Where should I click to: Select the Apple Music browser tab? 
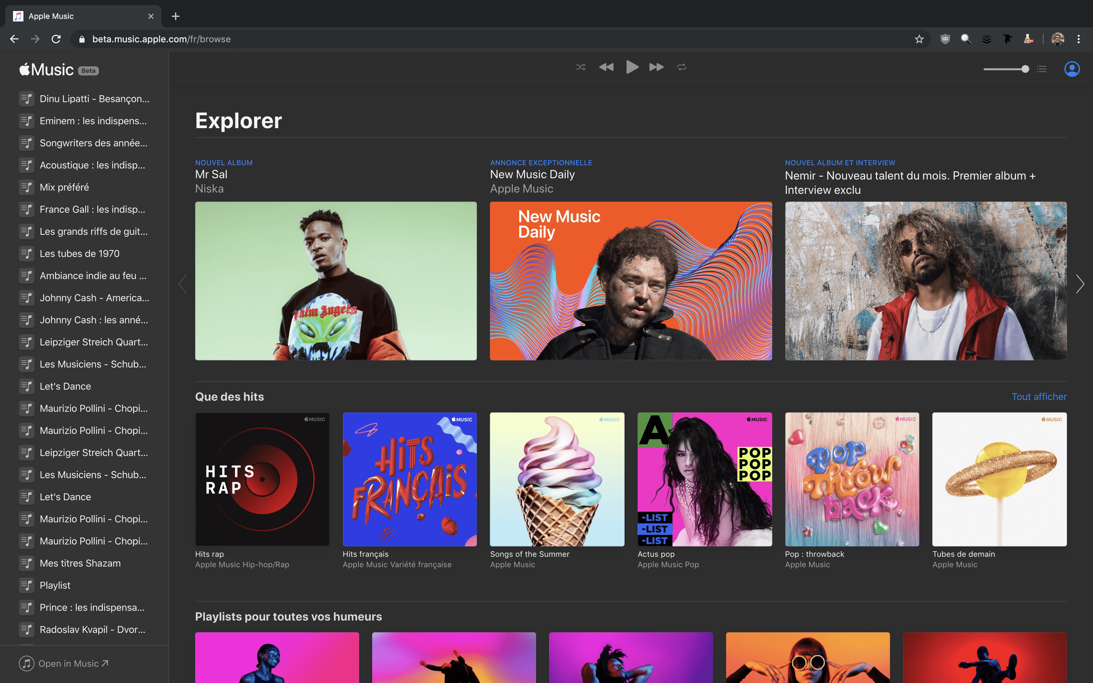click(x=84, y=16)
